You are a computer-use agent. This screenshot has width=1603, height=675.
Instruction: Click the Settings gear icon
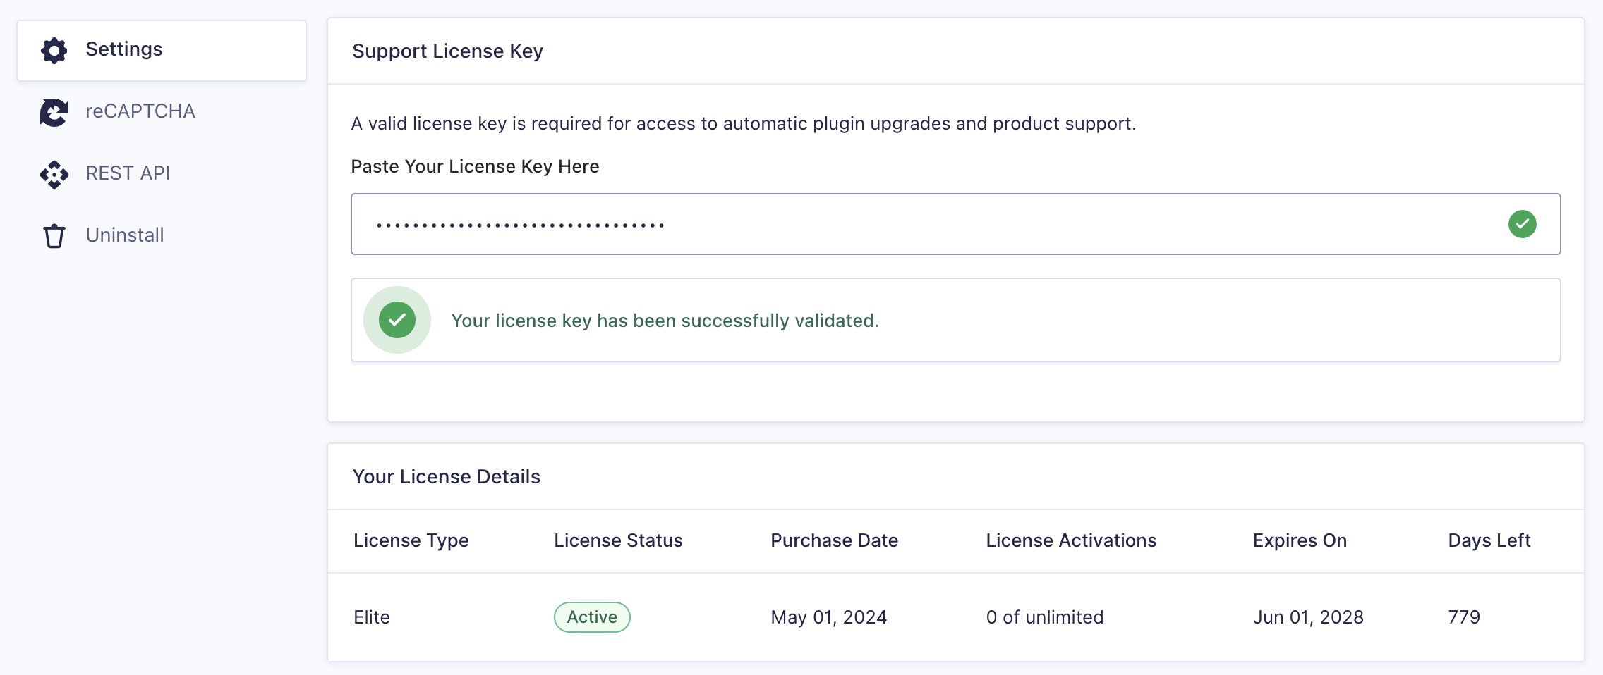(54, 51)
